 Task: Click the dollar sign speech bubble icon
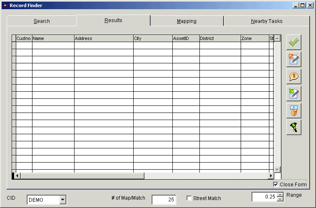294,76
